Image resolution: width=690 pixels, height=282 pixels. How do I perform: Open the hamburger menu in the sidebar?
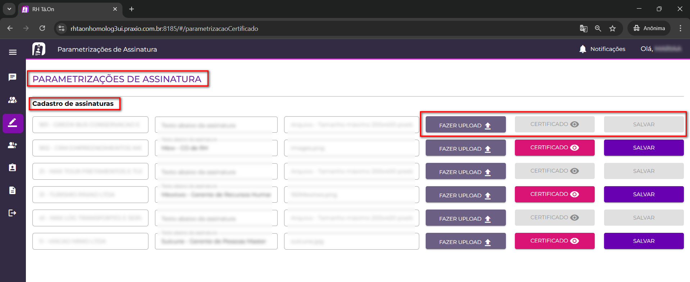point(13,52)
